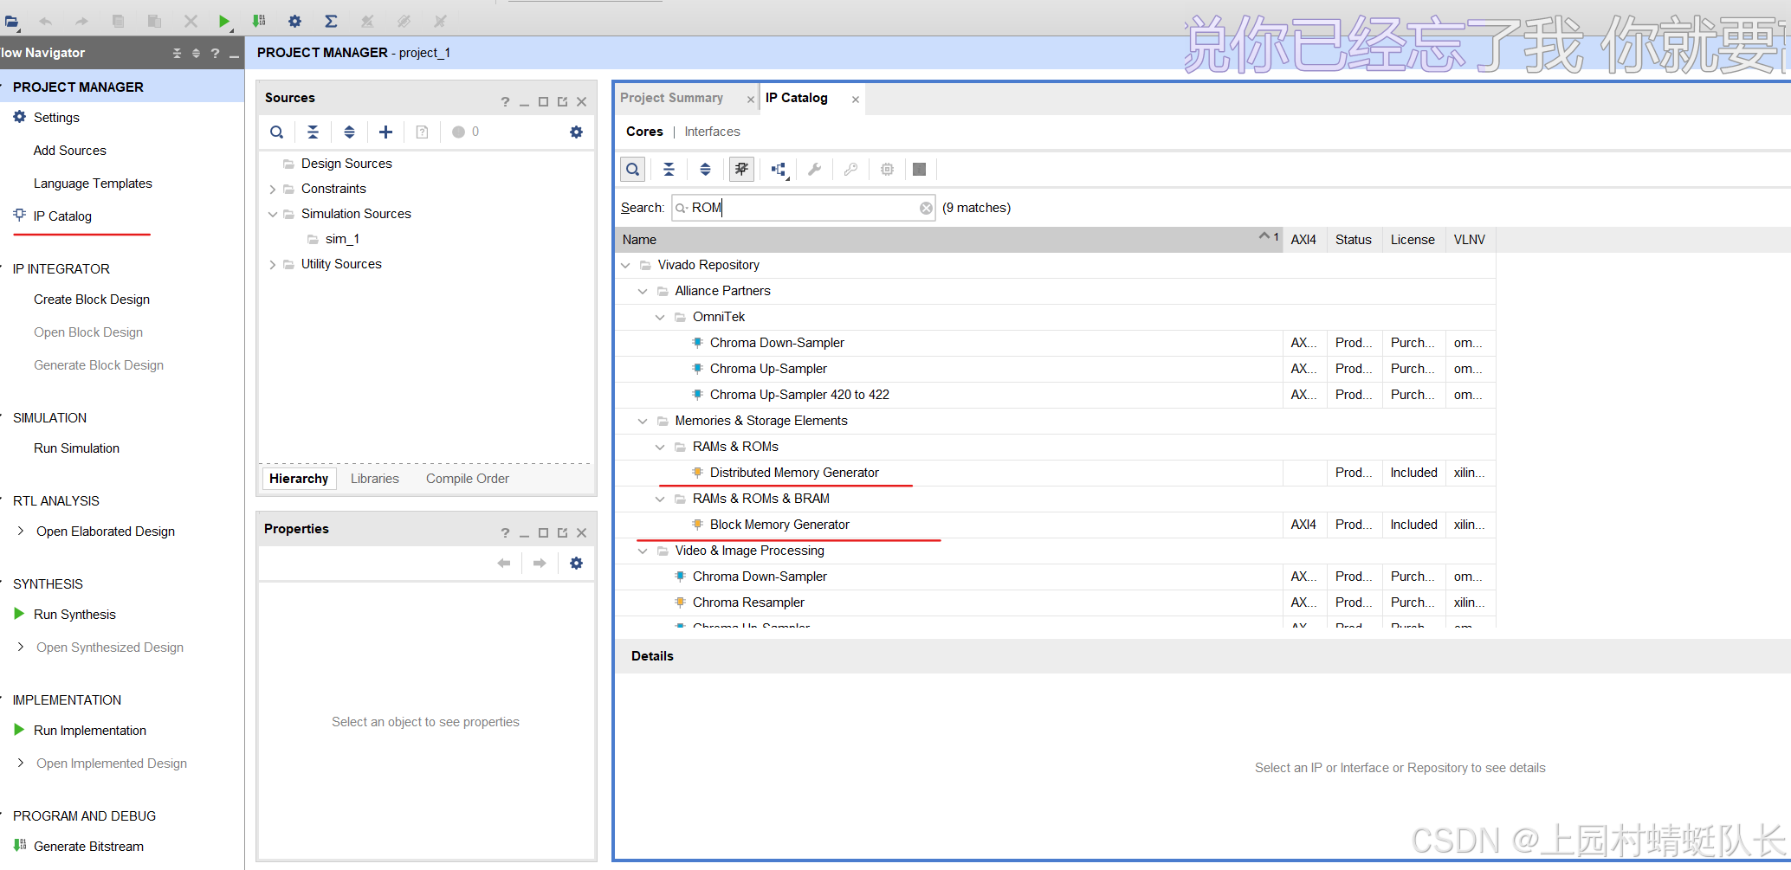
Task: Open IP Catalog in Flow Navigator
Action: pos(62,216)
